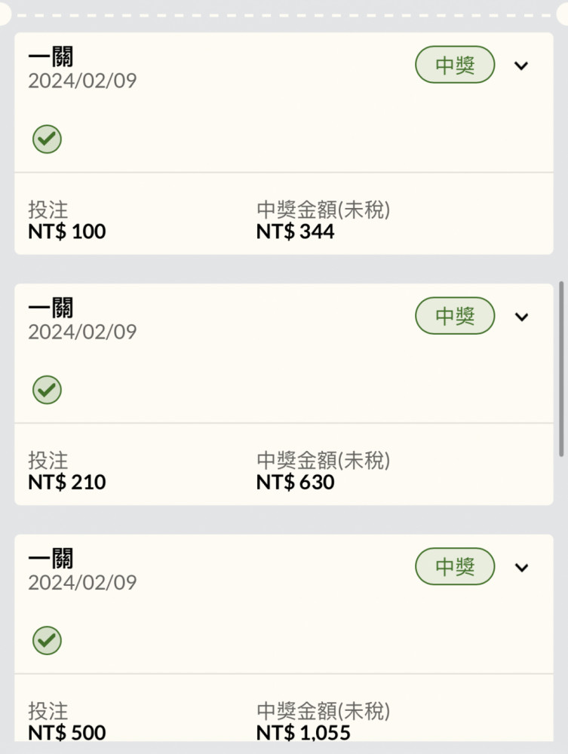
Task: Expand the NT$ 500 bet card chevron
Action: pos(521,568)
